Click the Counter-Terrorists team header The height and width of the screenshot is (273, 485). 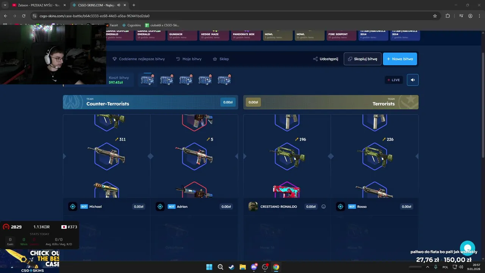click(x=150, y=102)
